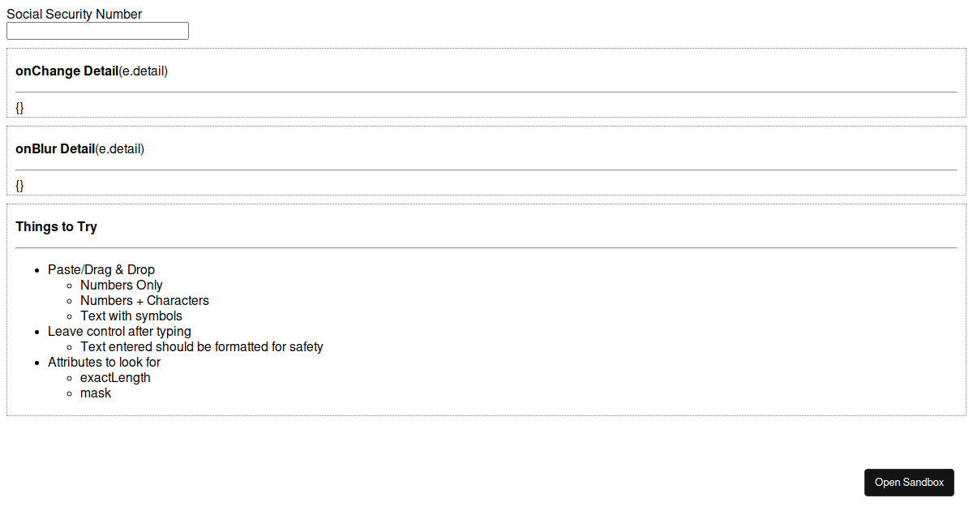This screenshot has height=511, width=973.
Task: Select the Social Security Number label
Action: tap(74, 14)
